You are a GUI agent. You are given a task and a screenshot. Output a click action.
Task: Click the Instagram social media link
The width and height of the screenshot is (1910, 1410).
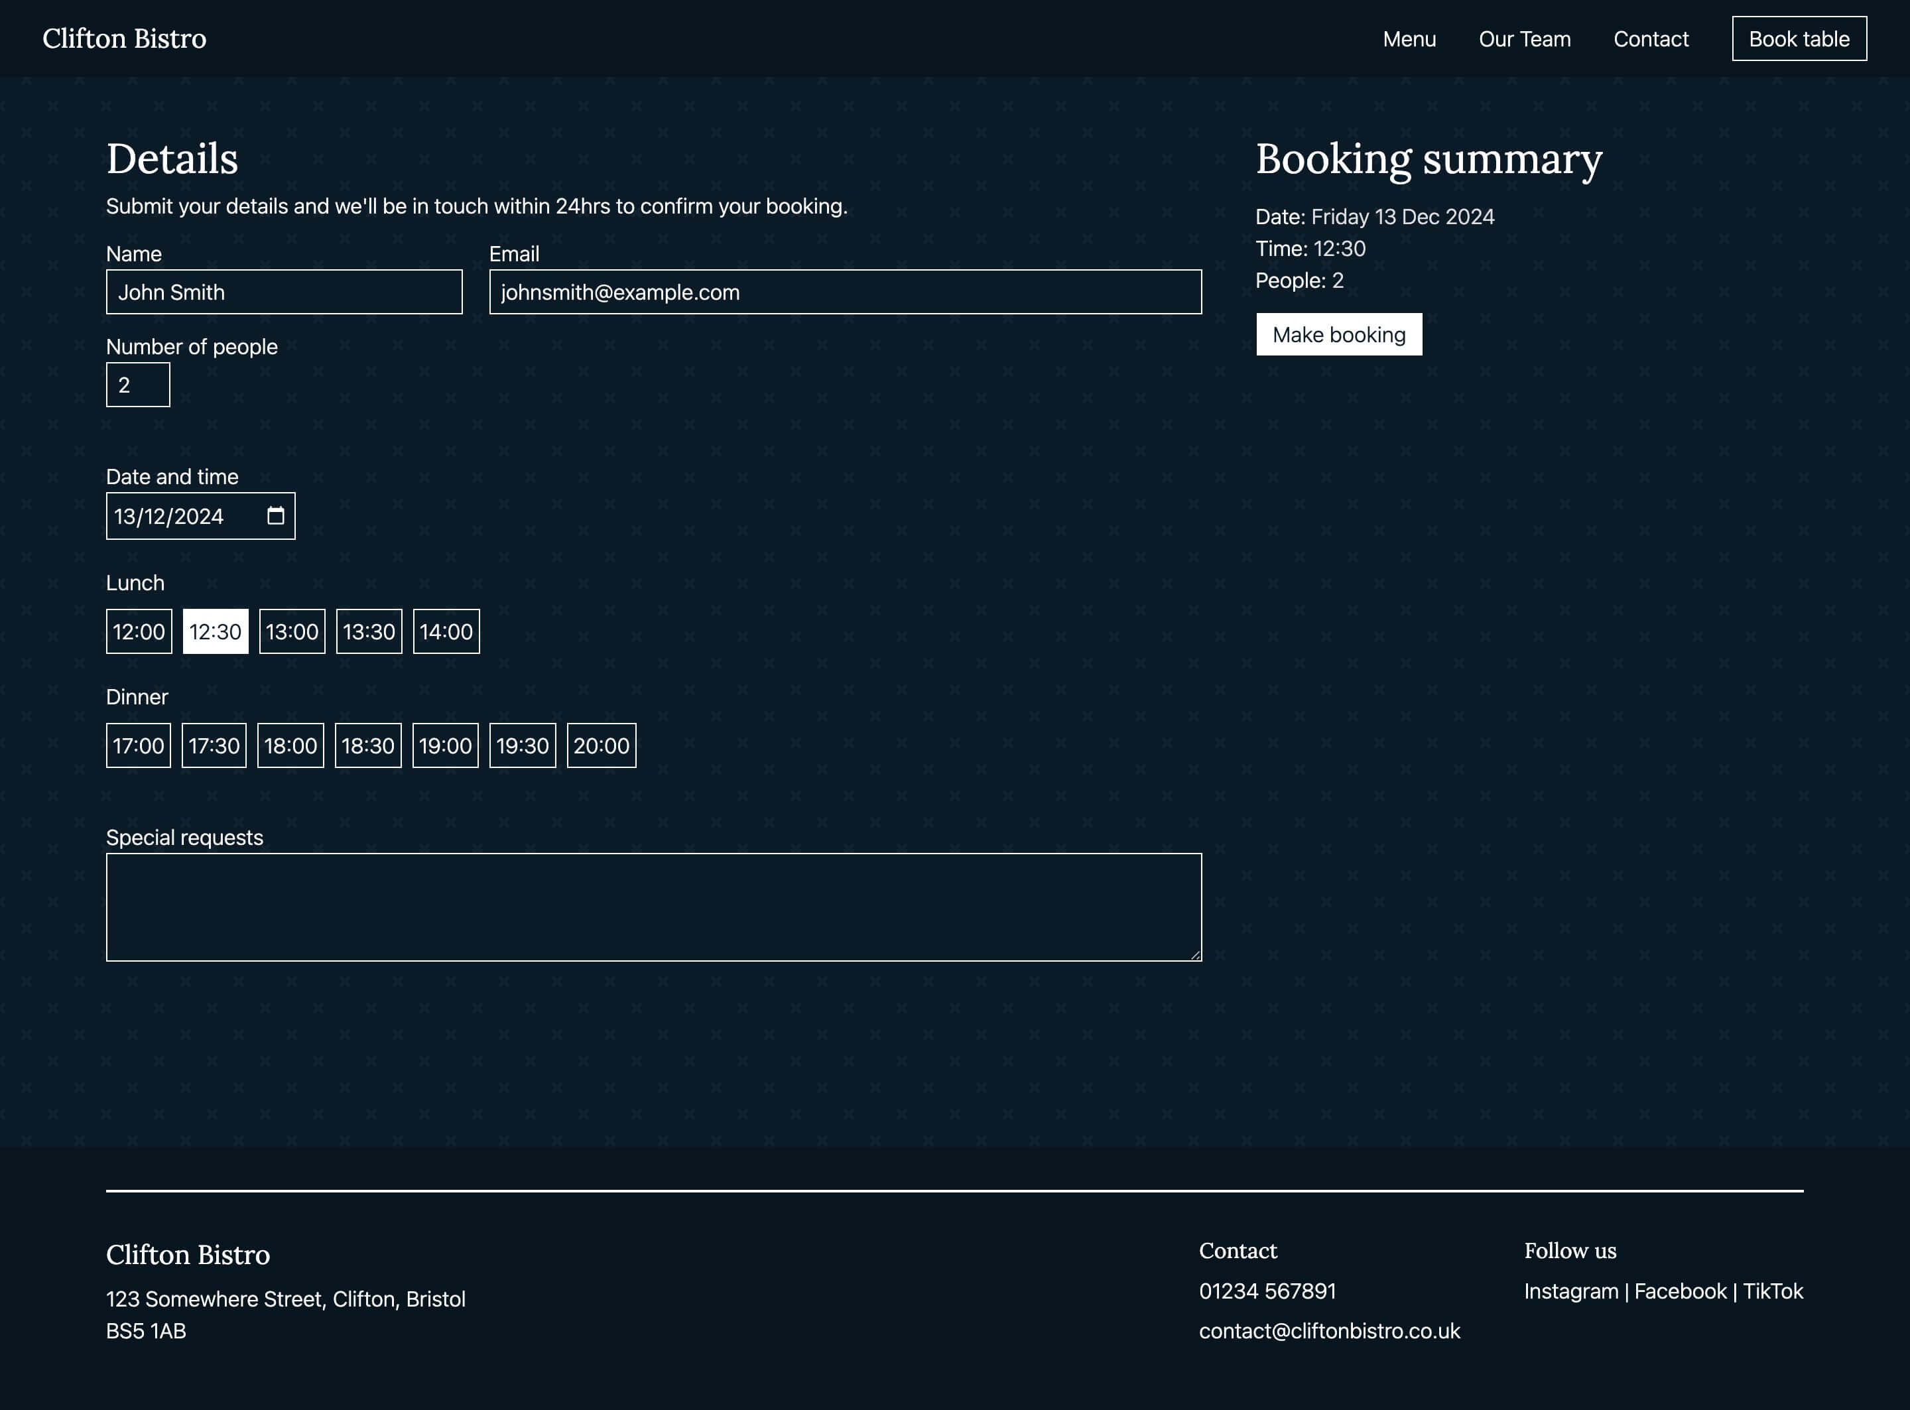click(1570, 1291)
